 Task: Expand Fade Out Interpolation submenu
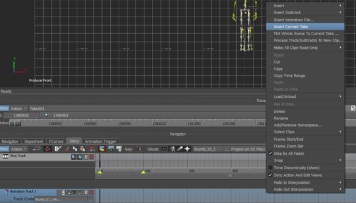305,189
